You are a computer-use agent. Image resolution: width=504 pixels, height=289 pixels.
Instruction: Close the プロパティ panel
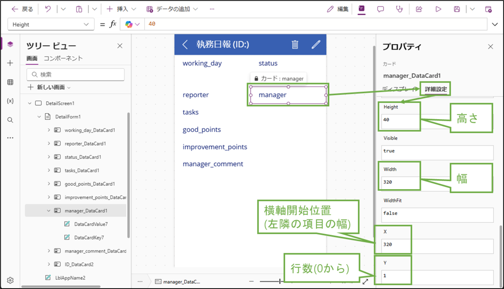[x=490, y=47]
